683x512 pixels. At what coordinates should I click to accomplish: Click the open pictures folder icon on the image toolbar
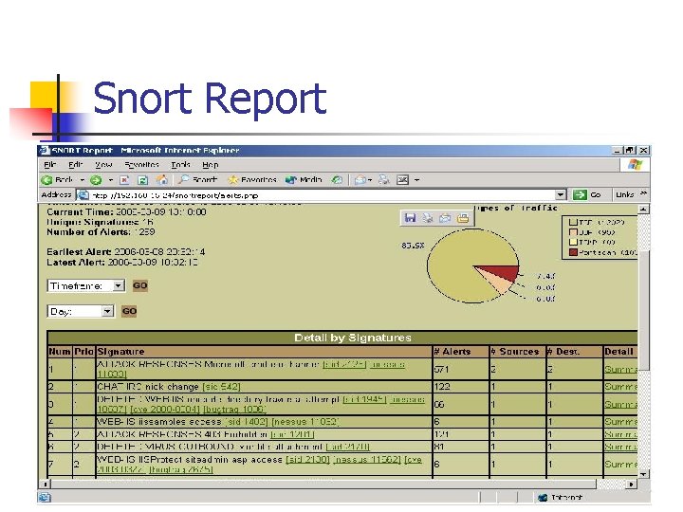[x=463, y=218]
